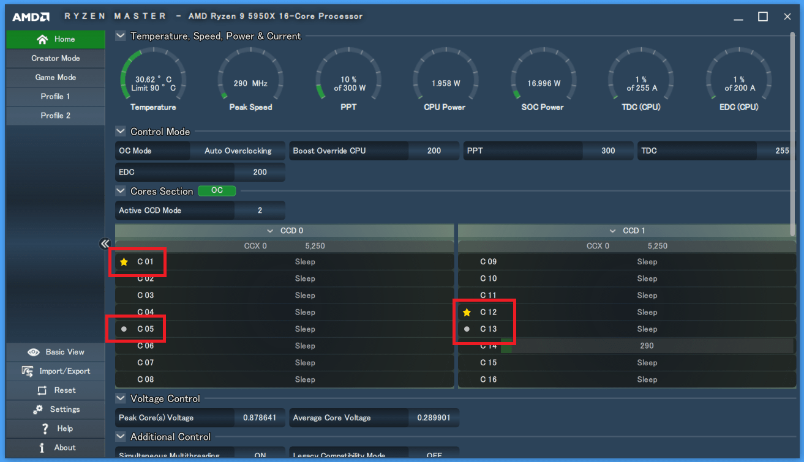This screenshot has width=804, height=462.
Task: Collapse the Control Mode section
Action: pyautogui.click(x=121, y=132)
